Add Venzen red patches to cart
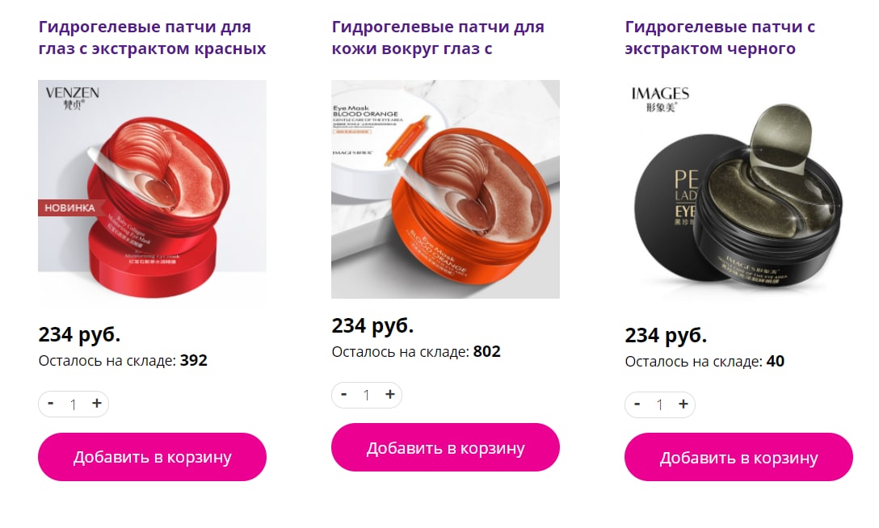 click(x=152, y=457)
